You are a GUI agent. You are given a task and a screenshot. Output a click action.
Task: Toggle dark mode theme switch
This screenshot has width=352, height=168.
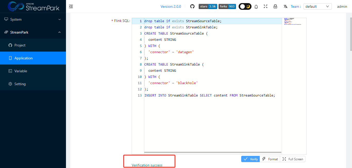coord(245,6)
